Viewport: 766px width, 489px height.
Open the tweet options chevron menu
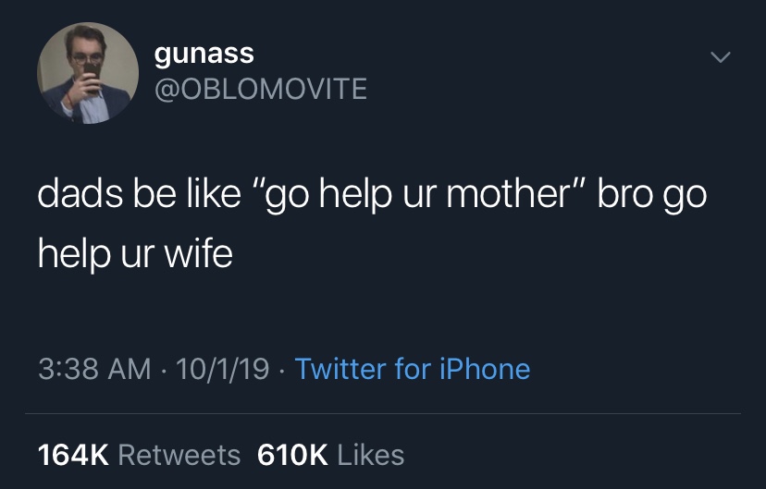(x=719, y=58)
